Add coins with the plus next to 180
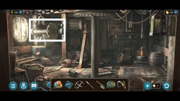The width and height of the screenshot is (180, 101). click(176, 12)
